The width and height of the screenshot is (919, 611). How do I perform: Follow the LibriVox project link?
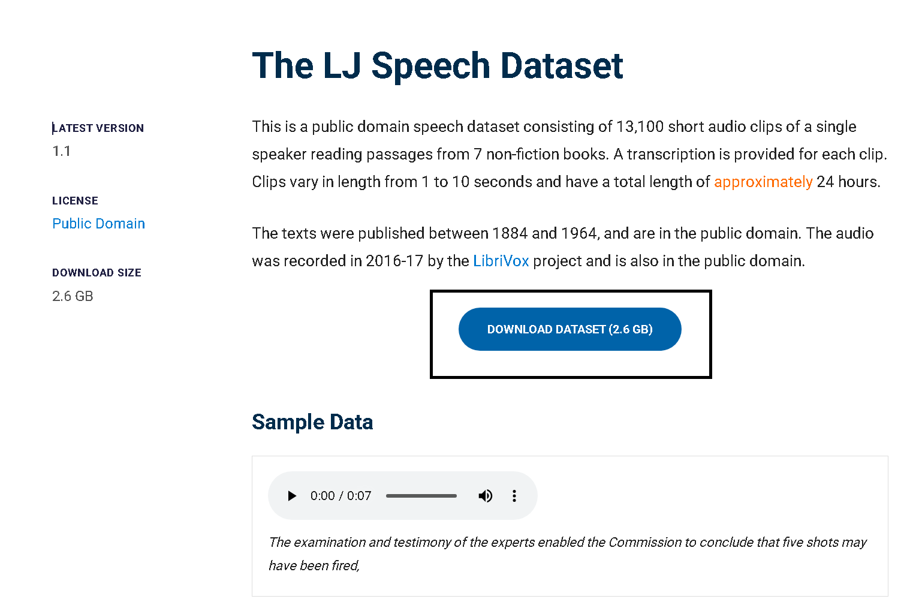(x=501, y=261)
